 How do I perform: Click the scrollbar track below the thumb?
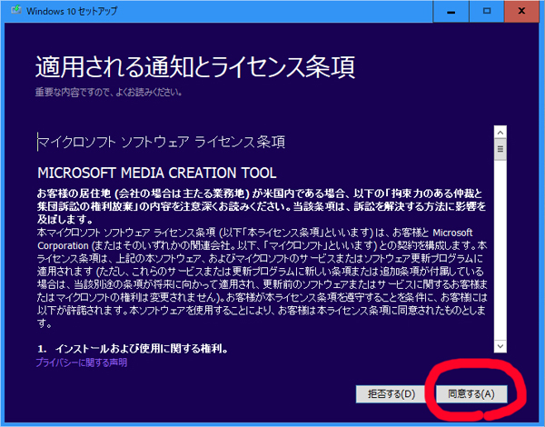[x=500, y=251]
